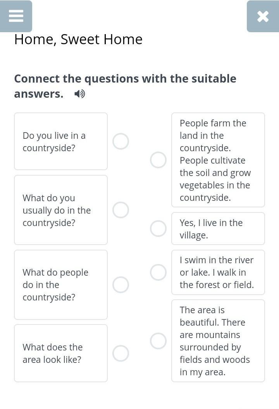
Task: Select connector for 'People farm the land' answer
Action: [158, 160]
